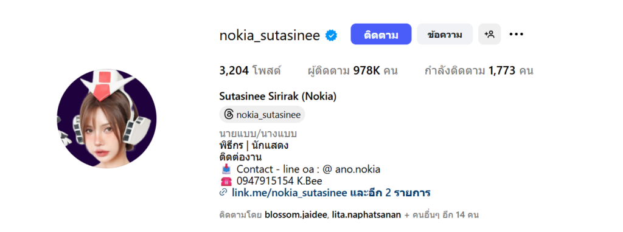623x232 pixels.
Task: Expand the และอีก 2 รายการ links list
Action: click(x=391, y=193)
